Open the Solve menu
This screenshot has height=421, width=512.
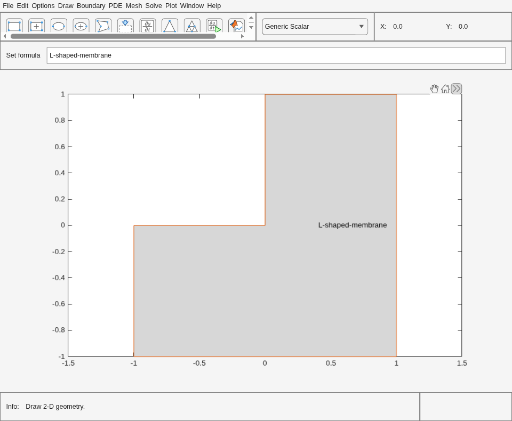[x=154, y=6]
